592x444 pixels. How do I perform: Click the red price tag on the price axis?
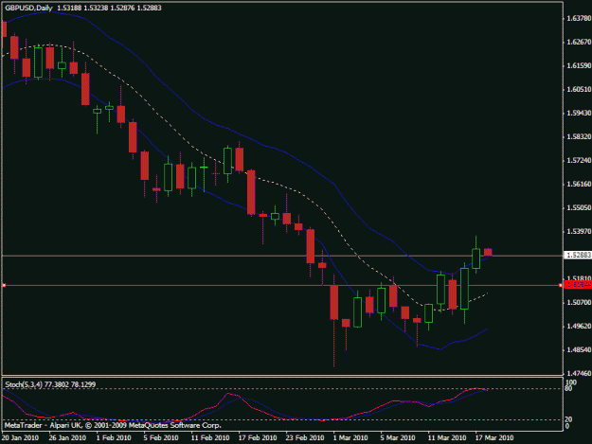(x=578, y=286)
